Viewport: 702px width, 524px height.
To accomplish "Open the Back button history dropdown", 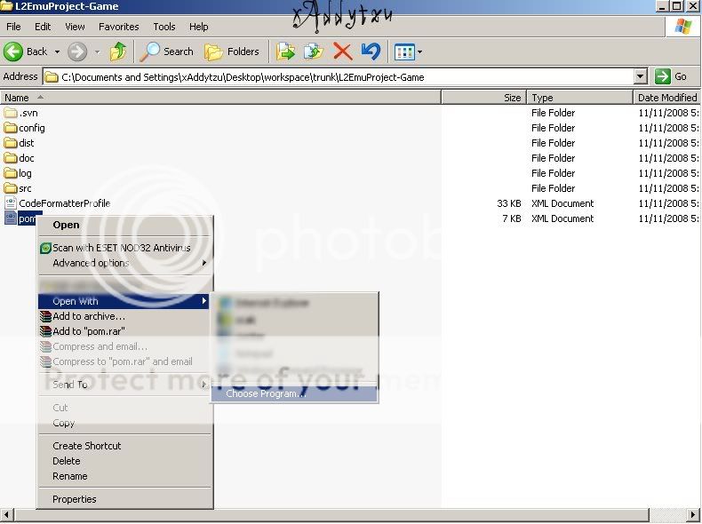I will point(57,52).
